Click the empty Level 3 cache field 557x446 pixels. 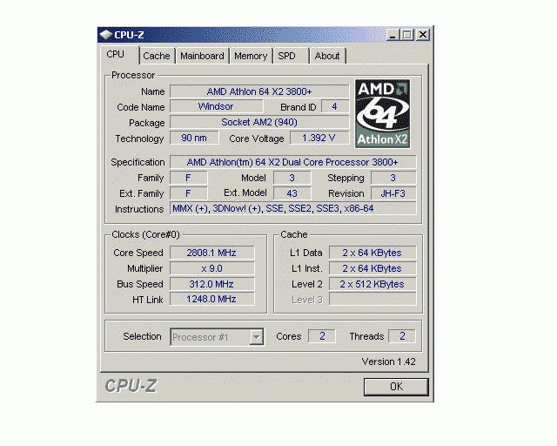pos(372,299)
